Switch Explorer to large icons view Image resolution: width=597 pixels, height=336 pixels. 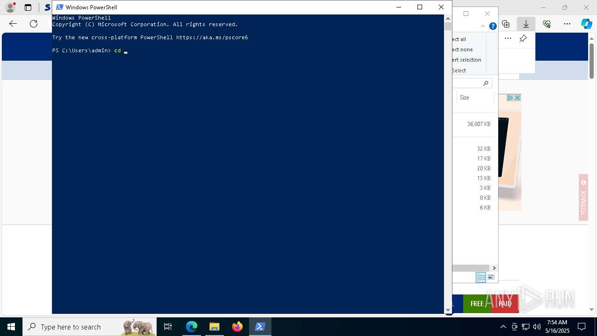[491, 277]
